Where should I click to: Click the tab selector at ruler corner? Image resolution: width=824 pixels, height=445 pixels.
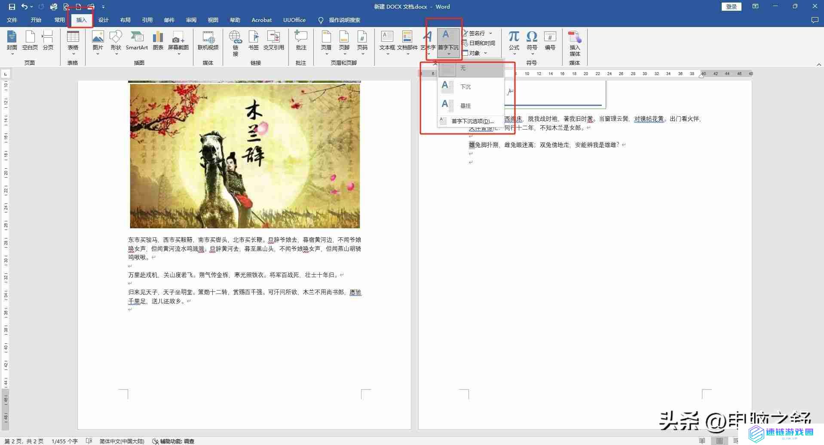pyautogui.click(x=5, y=74)
